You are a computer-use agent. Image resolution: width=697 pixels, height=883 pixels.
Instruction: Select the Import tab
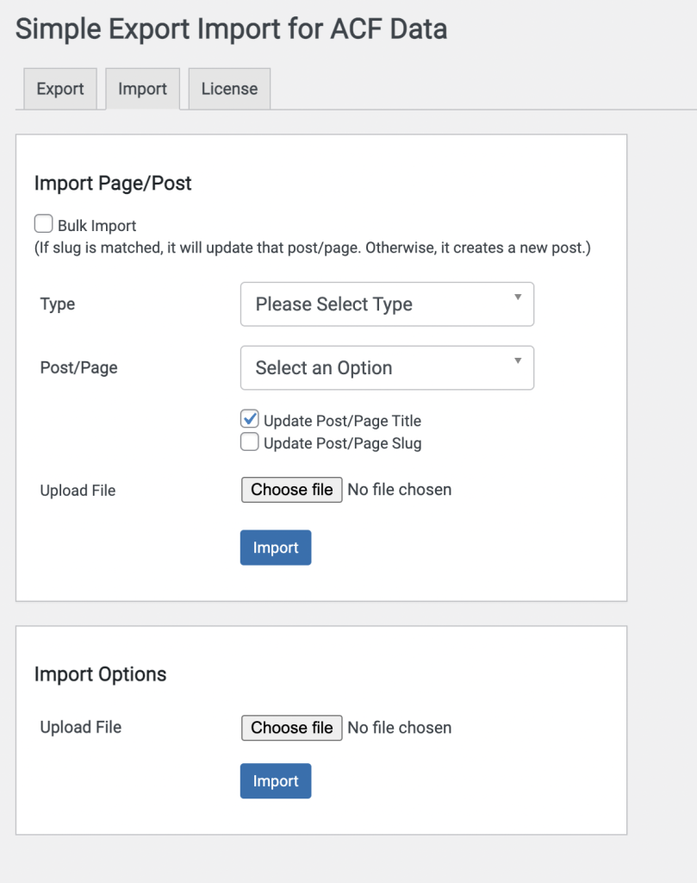coord(142,88)
